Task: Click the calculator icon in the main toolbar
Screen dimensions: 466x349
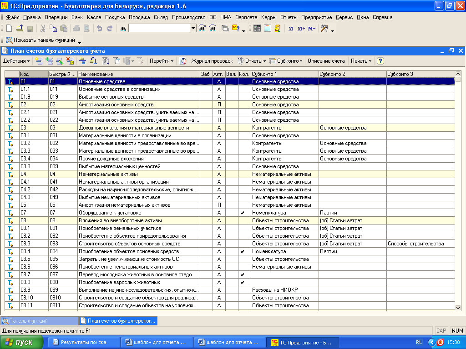Action: (x=257, y=28)
